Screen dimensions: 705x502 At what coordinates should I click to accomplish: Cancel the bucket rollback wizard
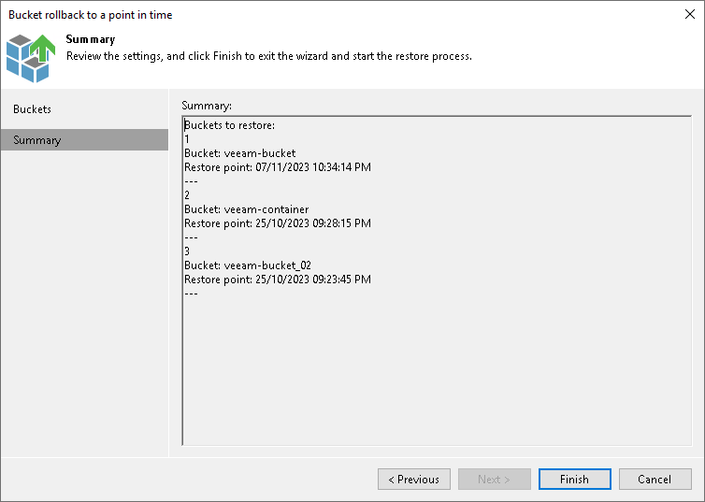coord(655,479)
